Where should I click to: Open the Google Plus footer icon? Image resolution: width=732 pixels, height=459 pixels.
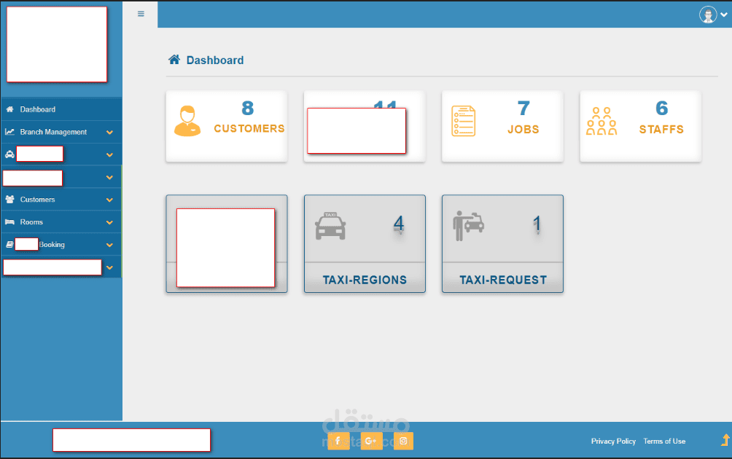pos(372,441)
